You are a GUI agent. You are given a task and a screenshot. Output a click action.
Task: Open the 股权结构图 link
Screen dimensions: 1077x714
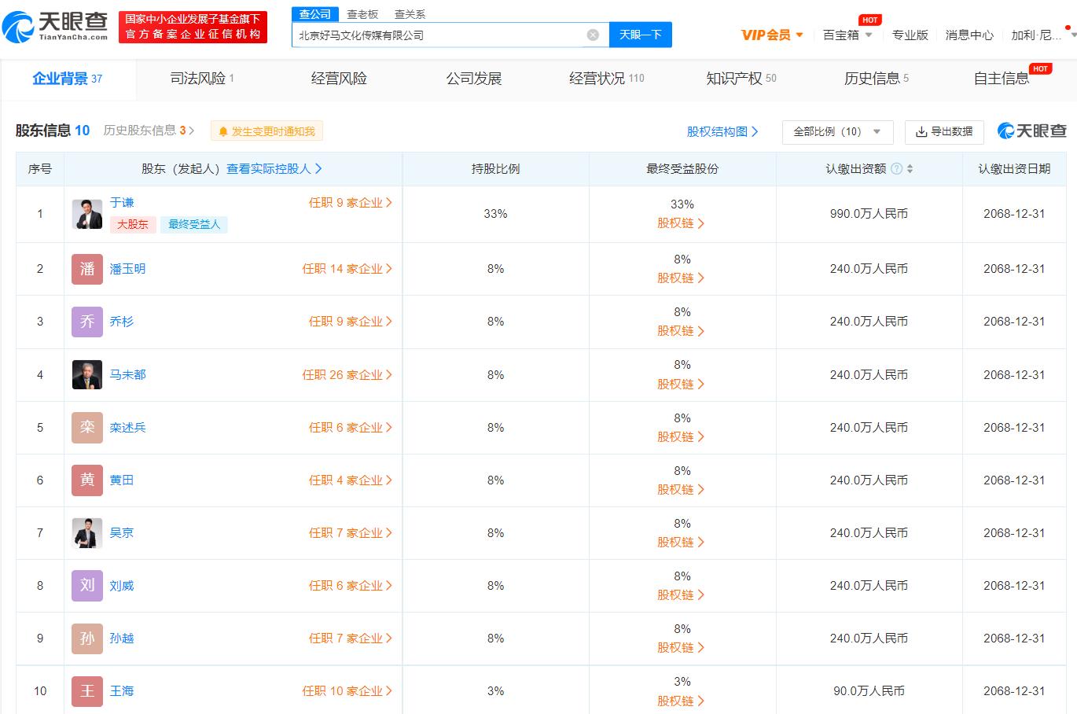click(x=722, y=131)
